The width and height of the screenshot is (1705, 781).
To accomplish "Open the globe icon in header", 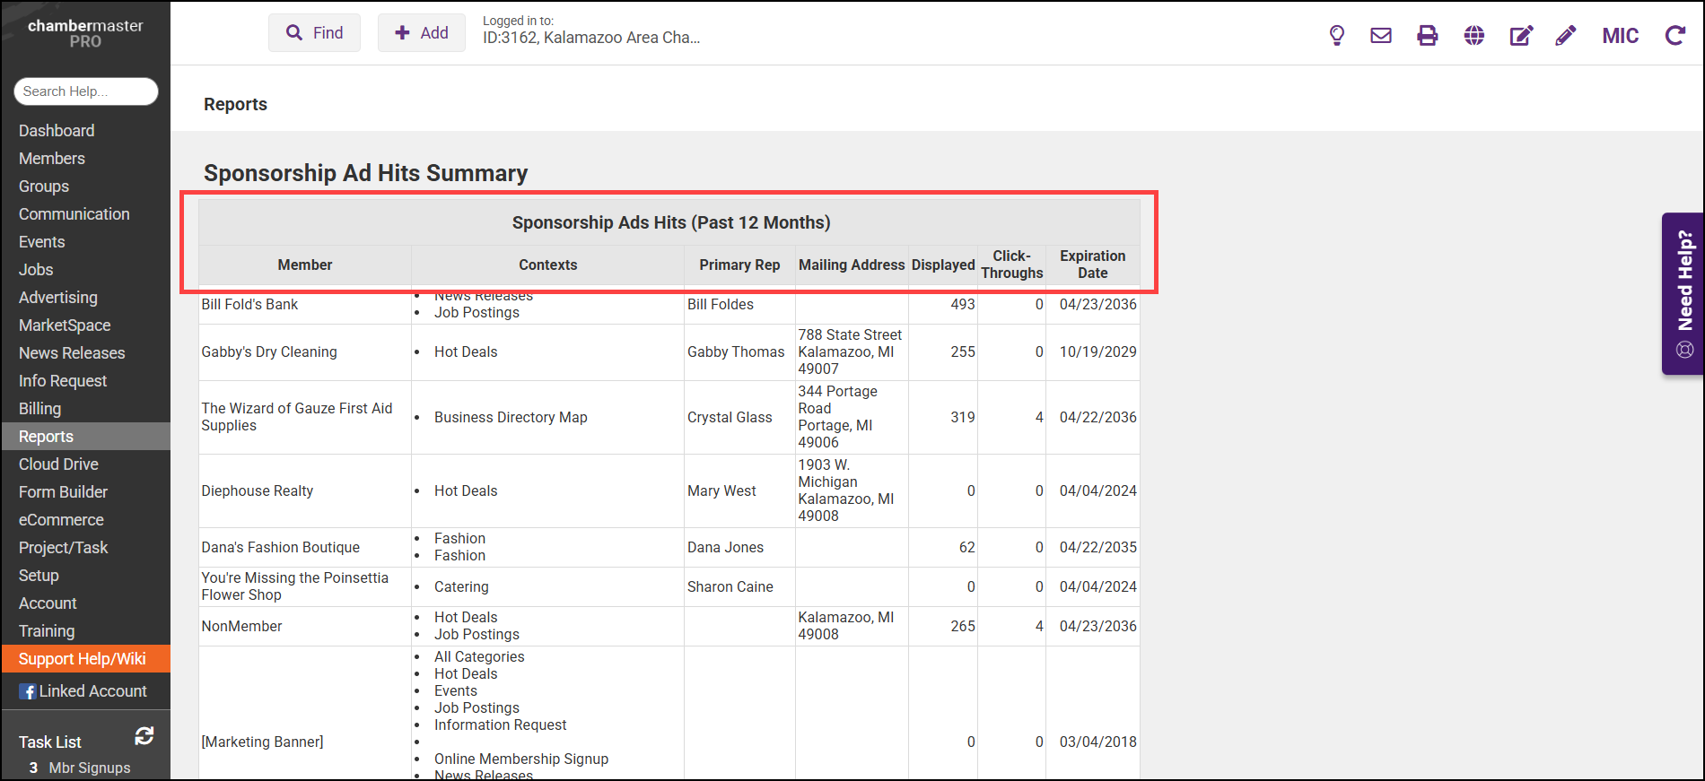I will click(x=1473, y=36).
